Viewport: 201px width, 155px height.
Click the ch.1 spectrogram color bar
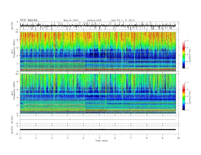point(183,54)
